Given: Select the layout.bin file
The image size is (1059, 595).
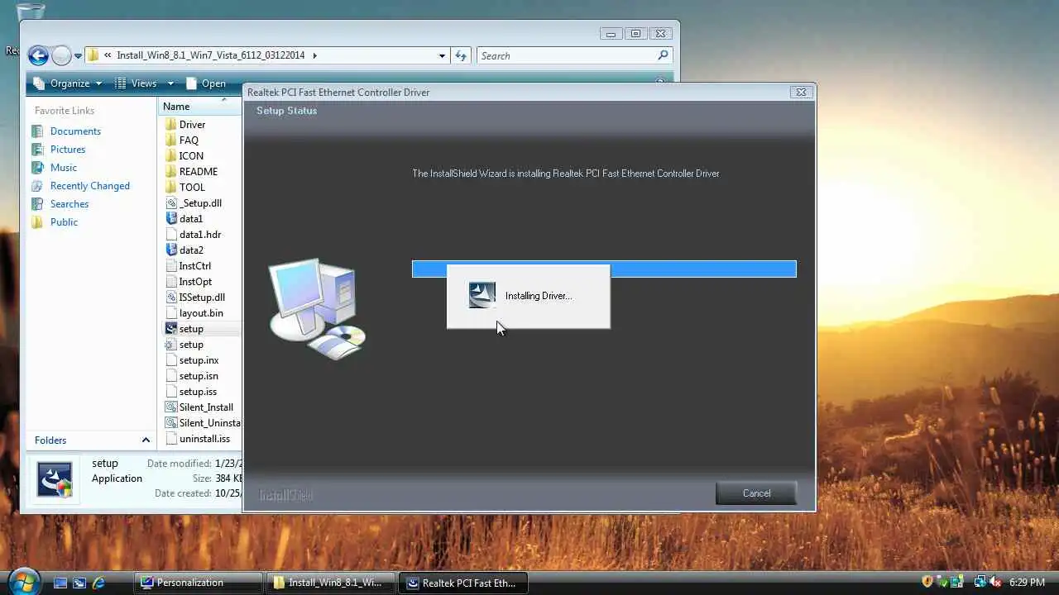Looking at the screenshot, I should 194,313.
